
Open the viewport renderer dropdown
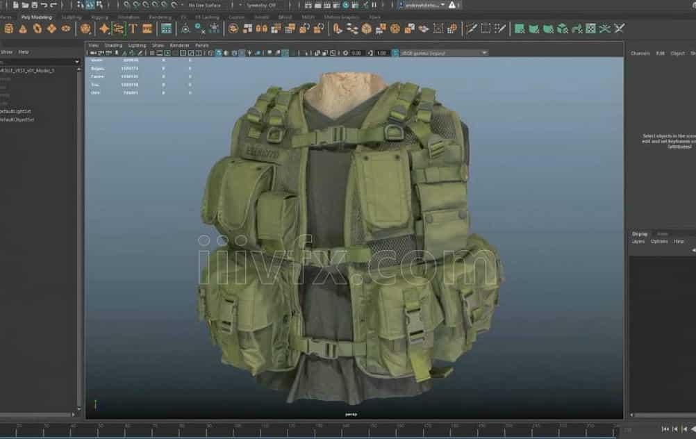[444, 53]
